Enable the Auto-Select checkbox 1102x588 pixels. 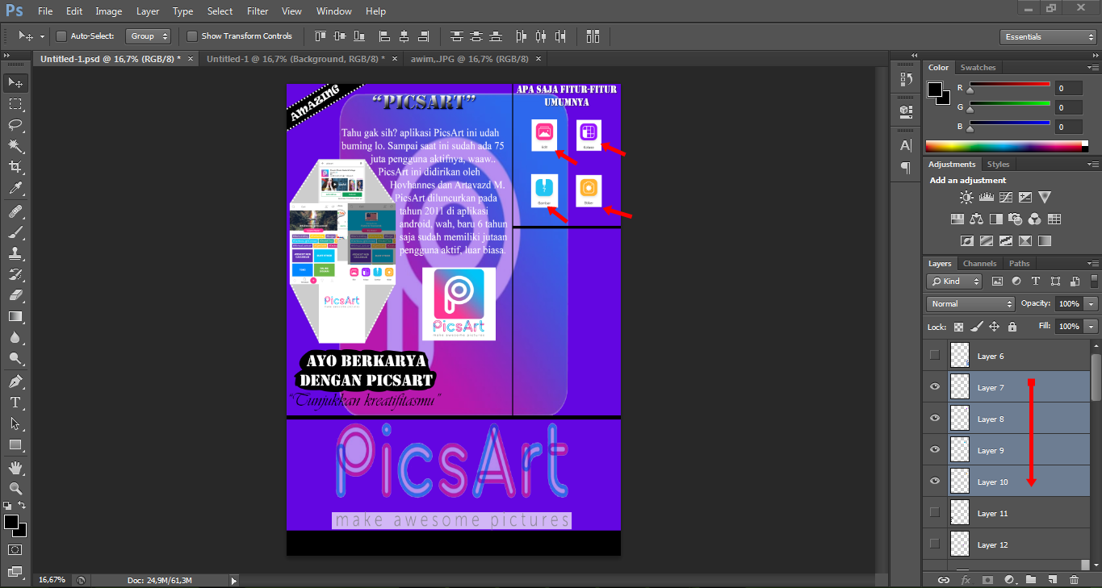pyautogui.click(x=61, y=36)
